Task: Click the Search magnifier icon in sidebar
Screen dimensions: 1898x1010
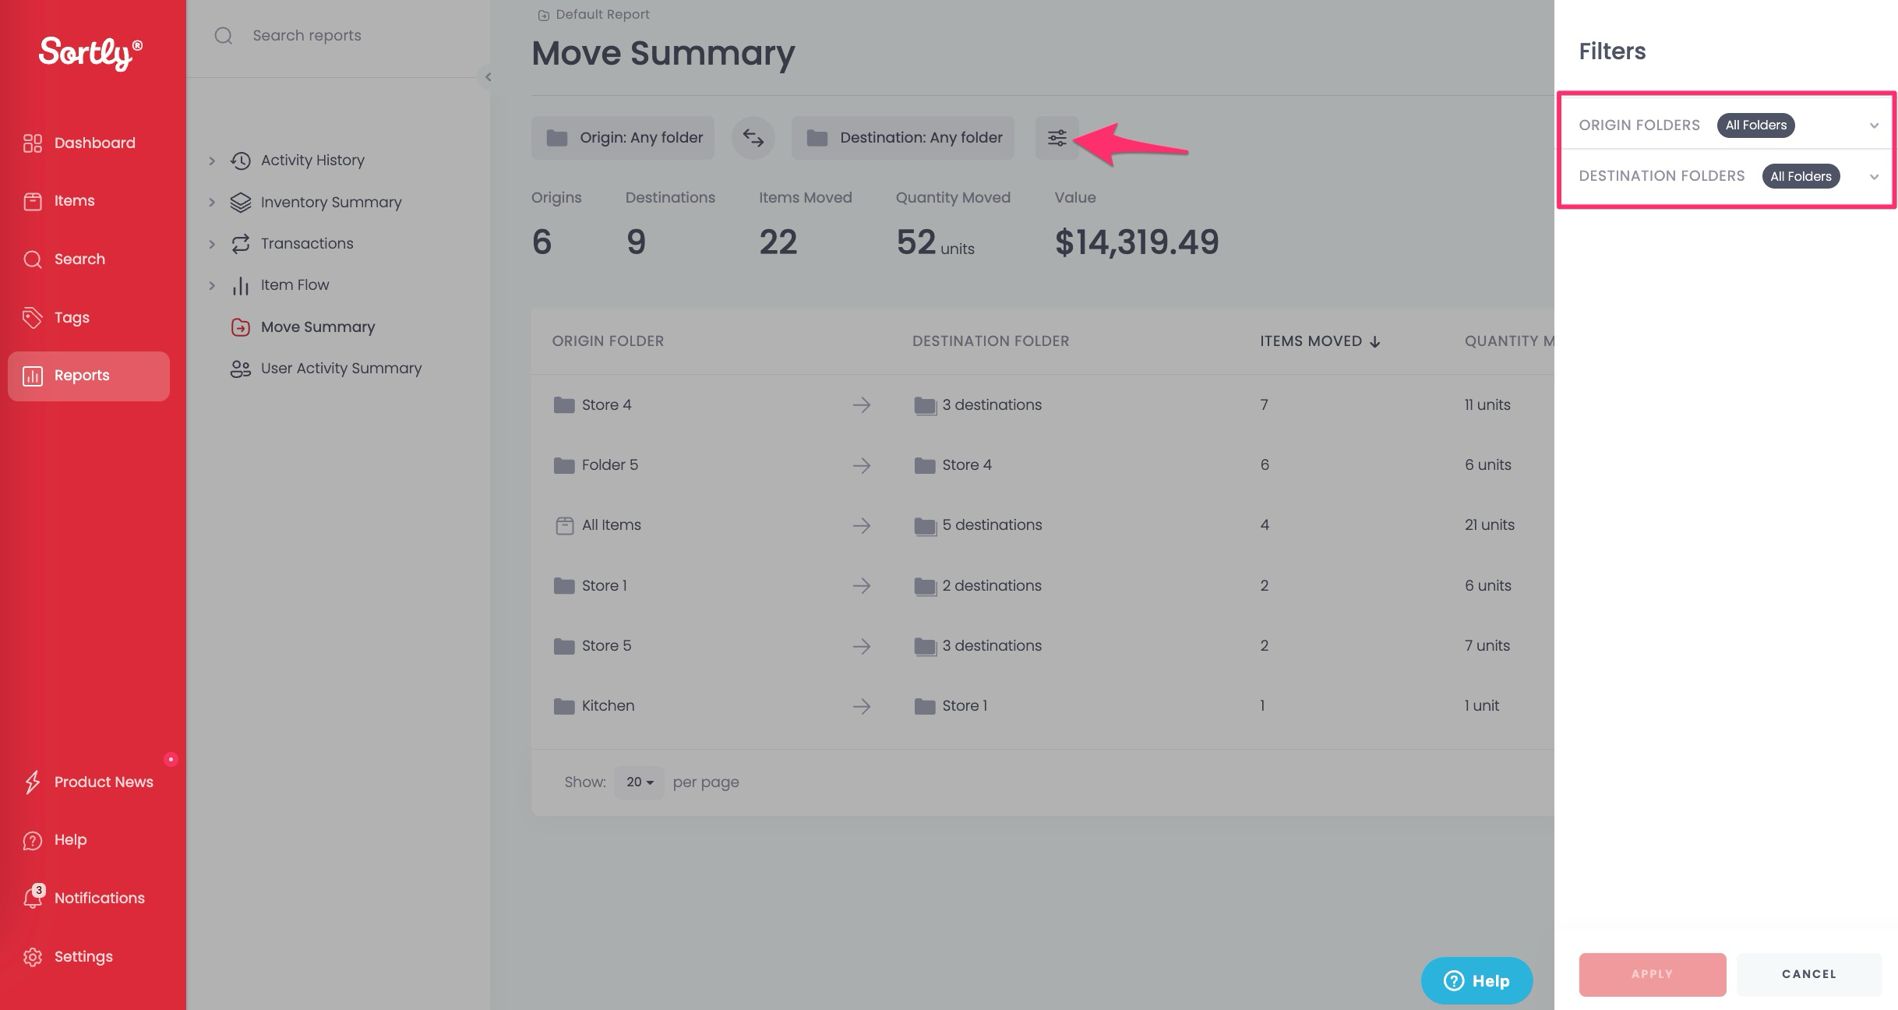Action: coord(33,259)
